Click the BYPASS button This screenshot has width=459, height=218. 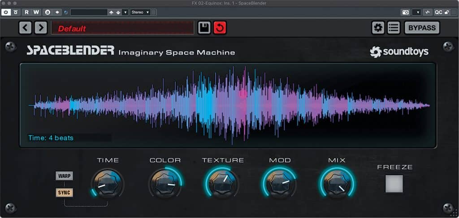[422, 28]
